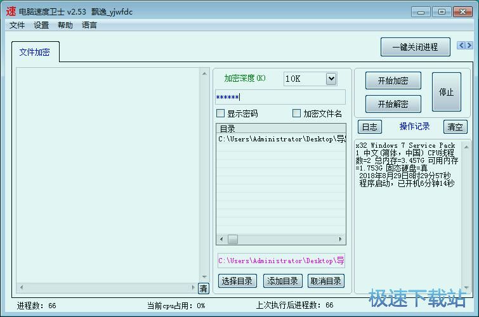Click the 停止 button
Screen dimensions: 479x317
[446, 92]
